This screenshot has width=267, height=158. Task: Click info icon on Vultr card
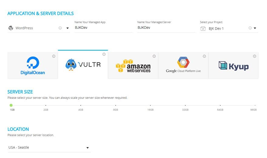104,54
